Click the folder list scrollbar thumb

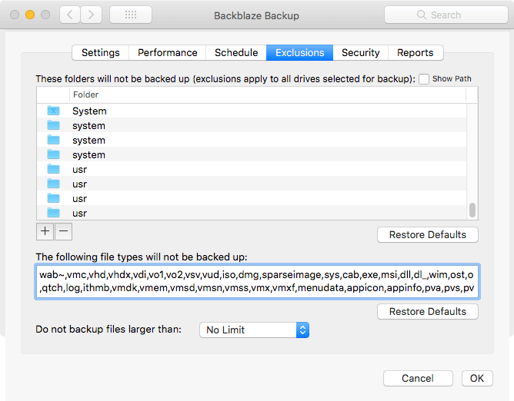pyautogui.click(x=472, y=210)
